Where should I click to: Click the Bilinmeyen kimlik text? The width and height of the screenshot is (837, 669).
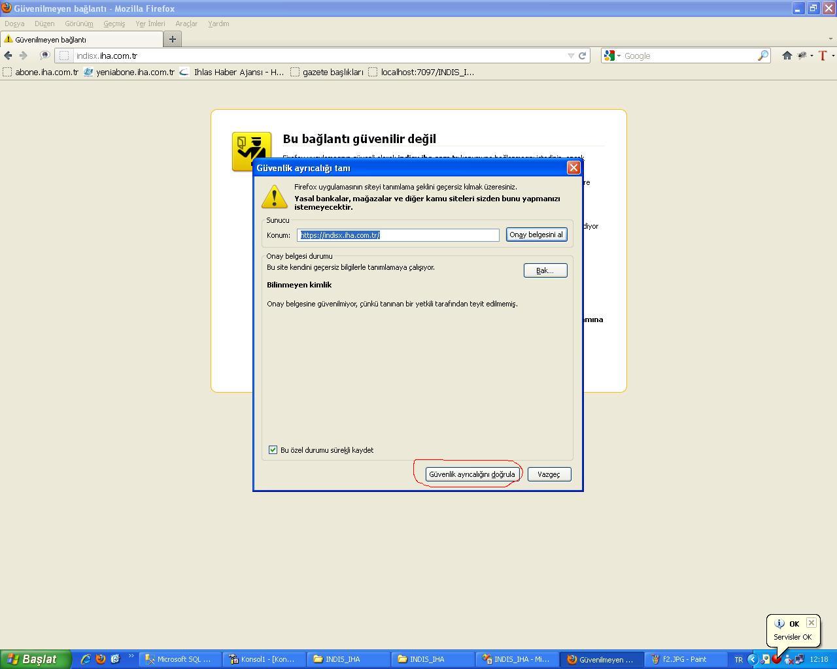pyautogui.click(x=299, y=285)
